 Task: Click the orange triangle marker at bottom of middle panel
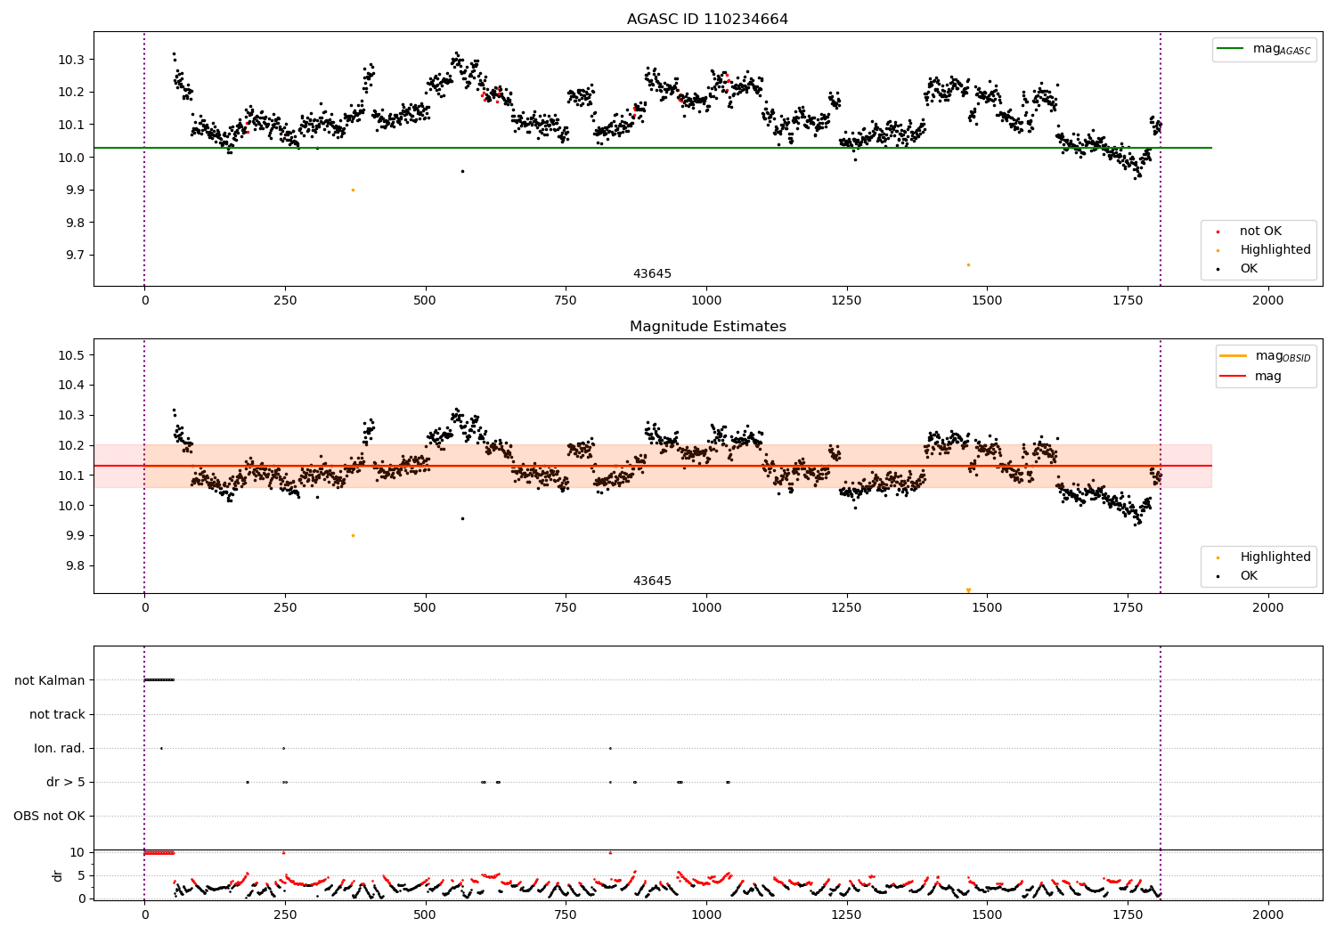tap(968, 590)
